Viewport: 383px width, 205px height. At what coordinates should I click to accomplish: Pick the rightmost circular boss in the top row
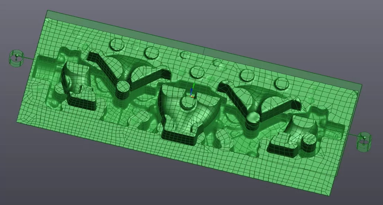(x=283, y=83)
